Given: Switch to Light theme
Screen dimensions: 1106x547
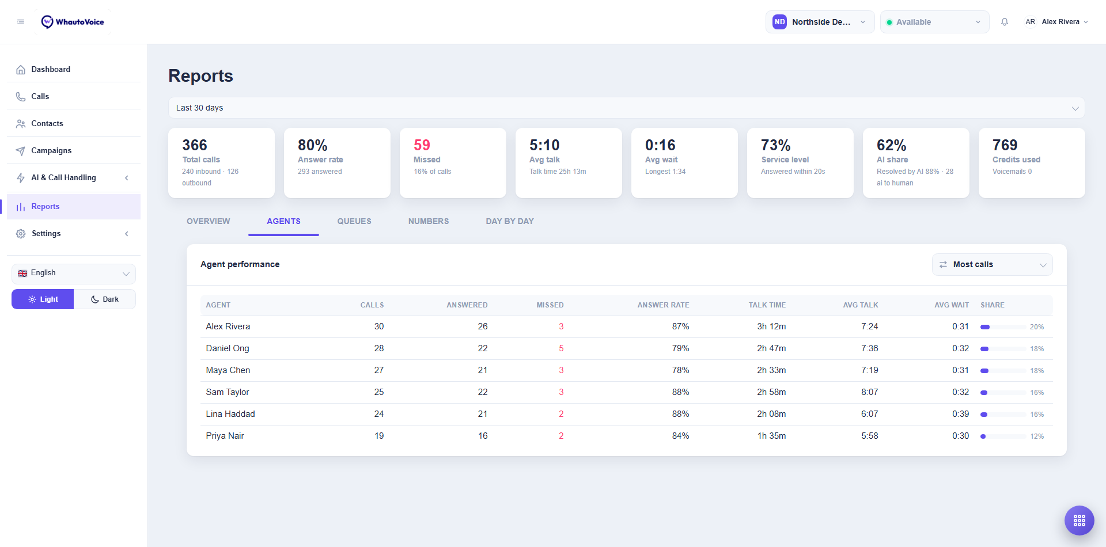Looking at the screenshot, I should (43, 299).
